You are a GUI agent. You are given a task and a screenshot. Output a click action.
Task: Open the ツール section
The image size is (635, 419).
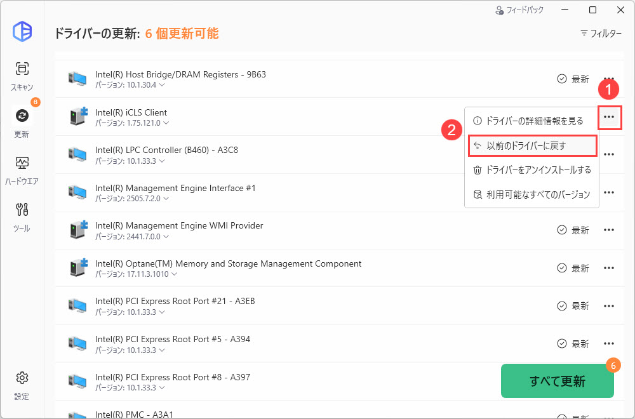22,217
